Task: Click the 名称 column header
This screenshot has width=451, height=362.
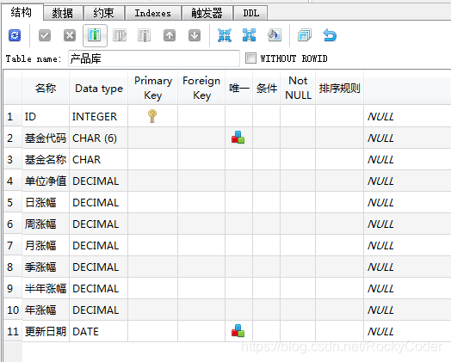Action: 46,88
